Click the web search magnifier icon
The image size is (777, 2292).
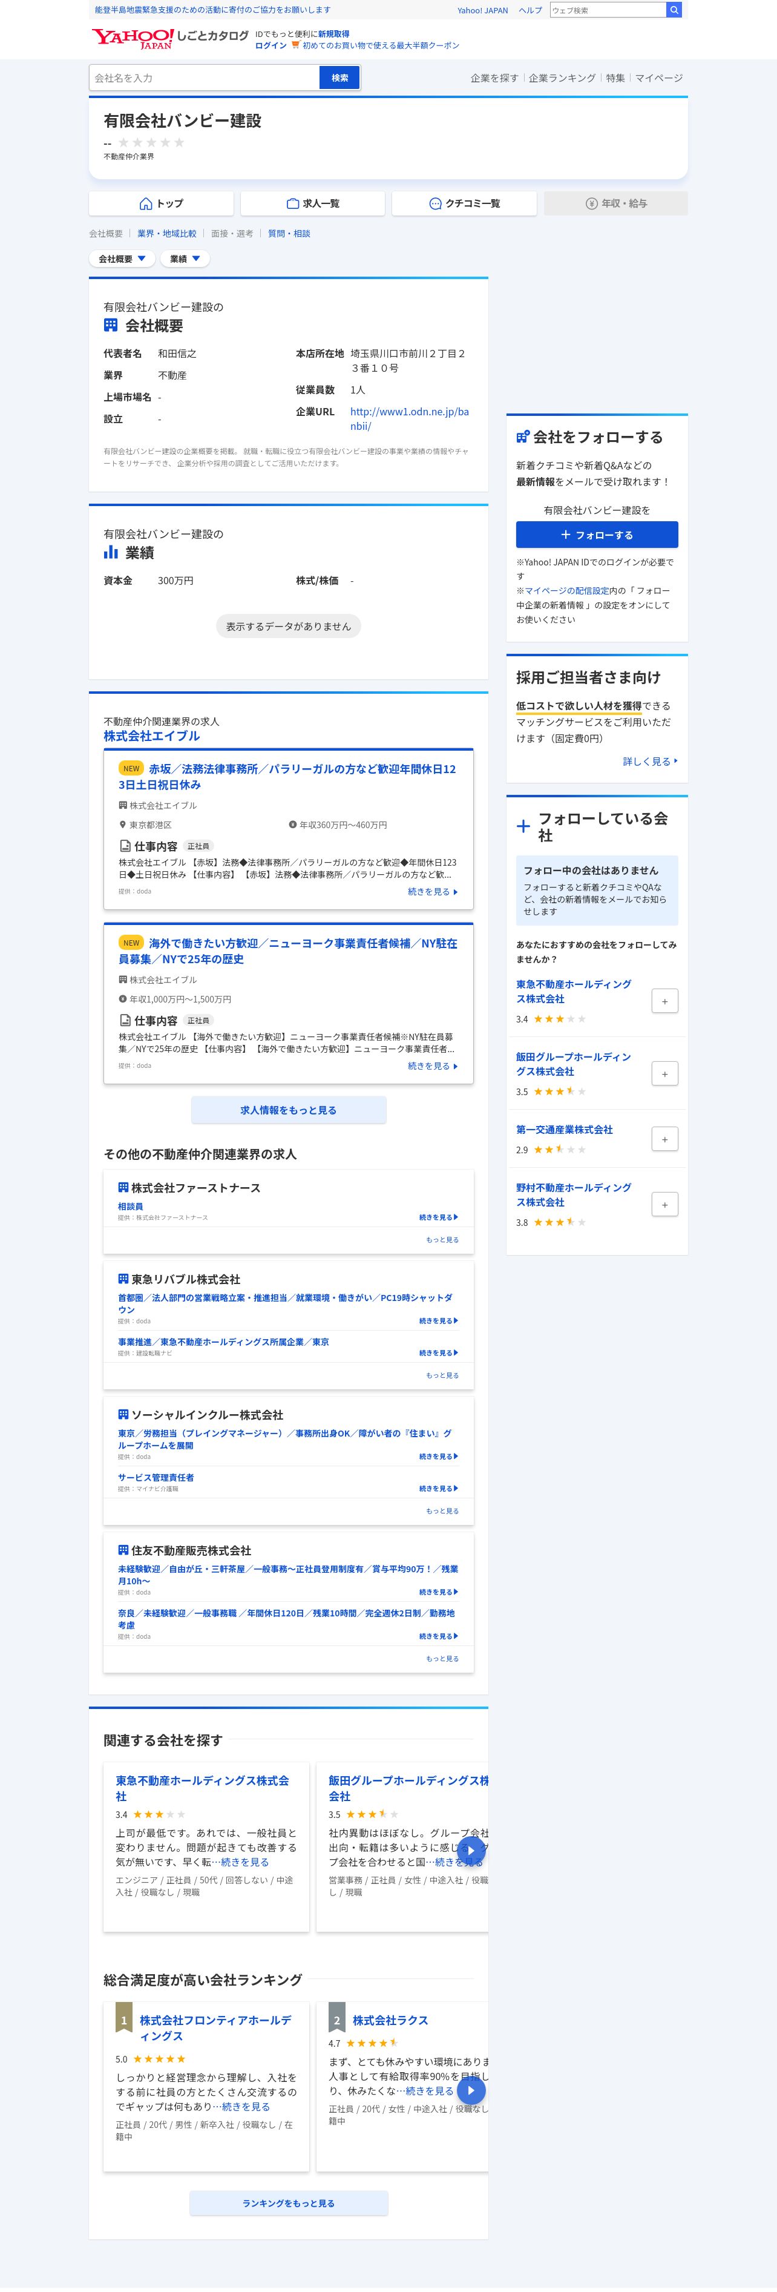[x=675, y=10]
